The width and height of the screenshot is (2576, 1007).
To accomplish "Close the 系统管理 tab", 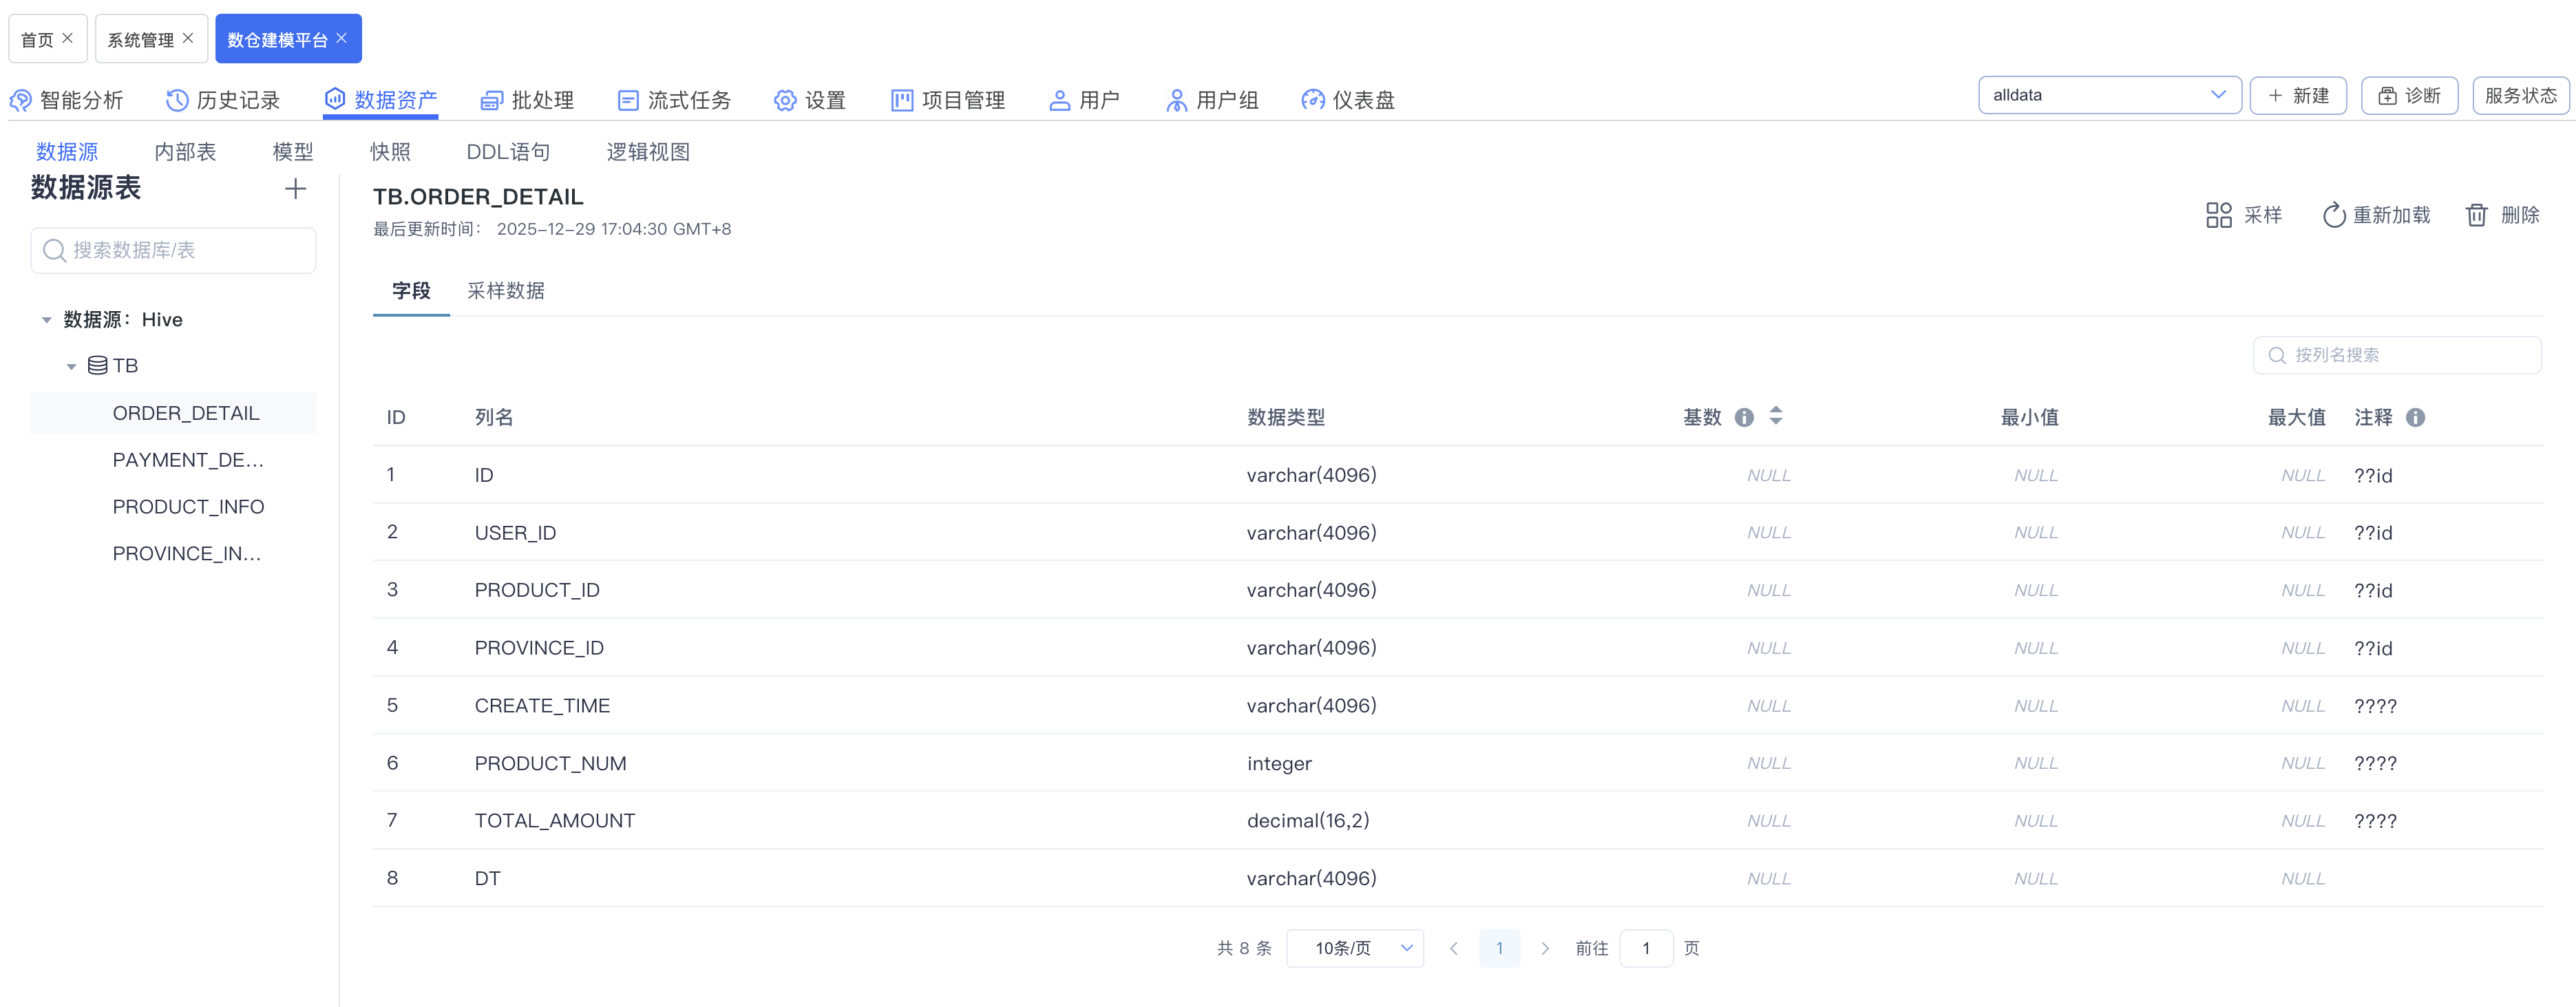I will (x=188, y=38).
